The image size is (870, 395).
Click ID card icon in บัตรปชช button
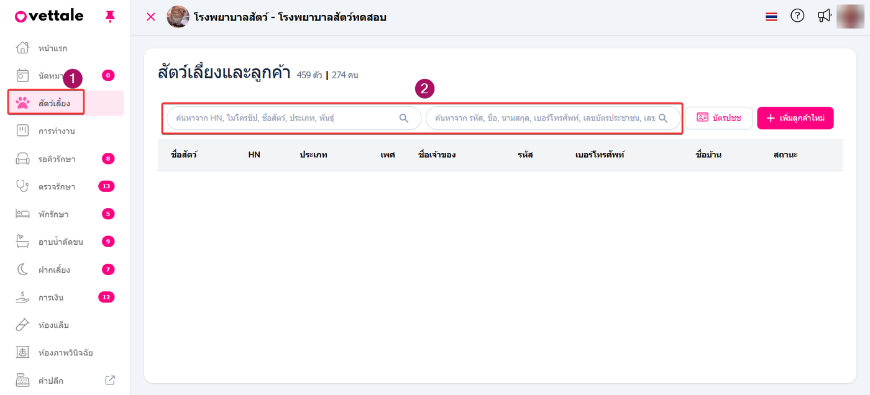(703, 117)
